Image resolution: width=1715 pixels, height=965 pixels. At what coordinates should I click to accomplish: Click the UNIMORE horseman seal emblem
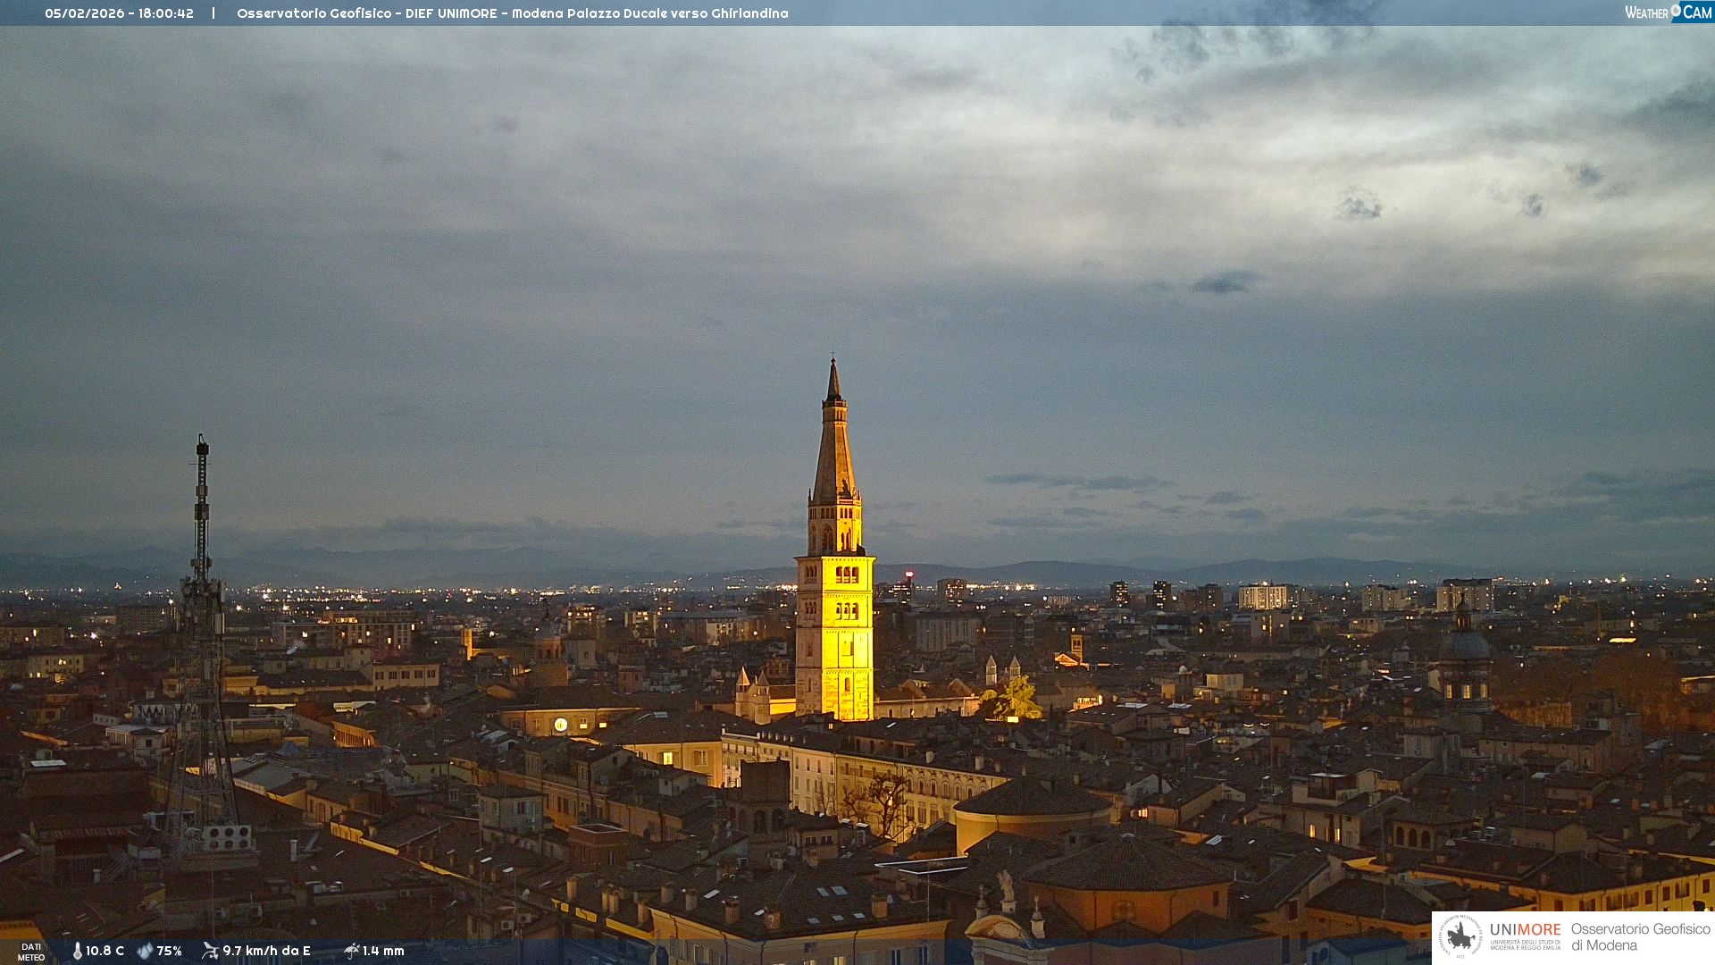tap(1460, 936)
